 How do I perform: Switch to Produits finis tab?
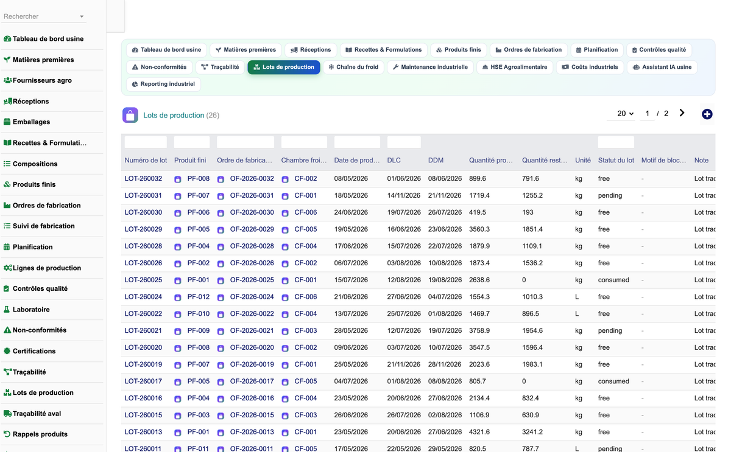coord(458,50)
